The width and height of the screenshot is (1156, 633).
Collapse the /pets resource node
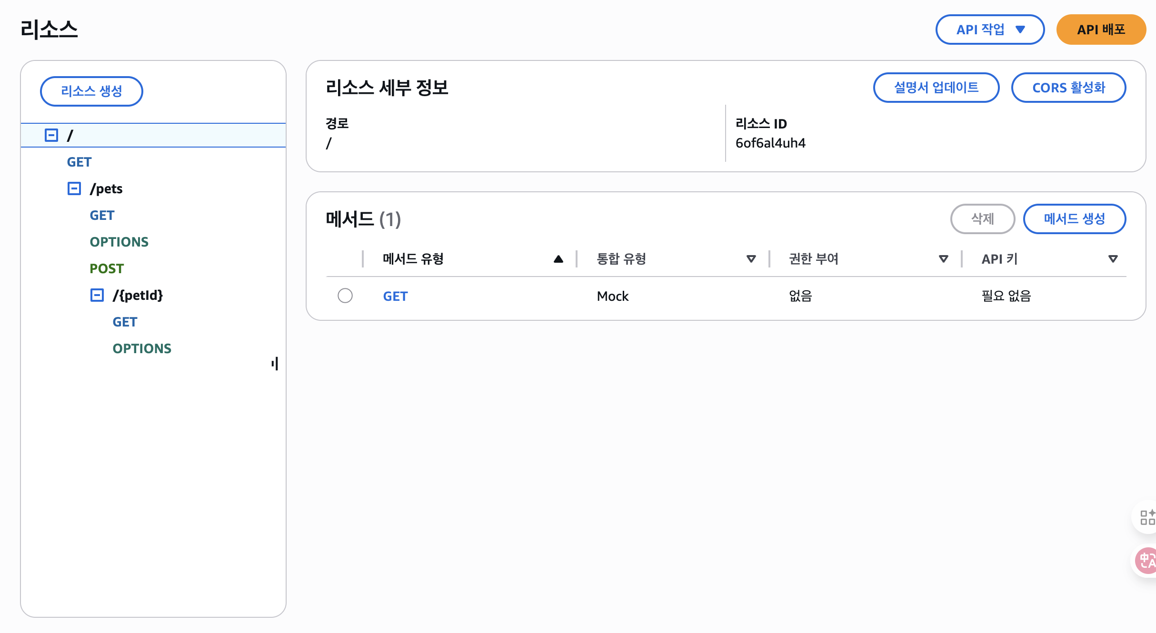click(74, 188)
